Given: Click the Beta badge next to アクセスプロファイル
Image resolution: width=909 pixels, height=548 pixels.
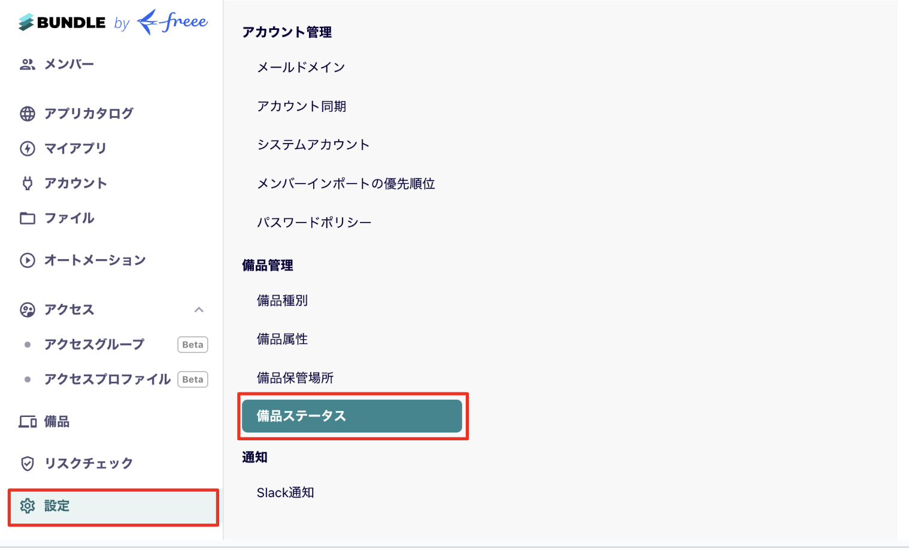Looking at the screenshot, I should coord(193,379).
